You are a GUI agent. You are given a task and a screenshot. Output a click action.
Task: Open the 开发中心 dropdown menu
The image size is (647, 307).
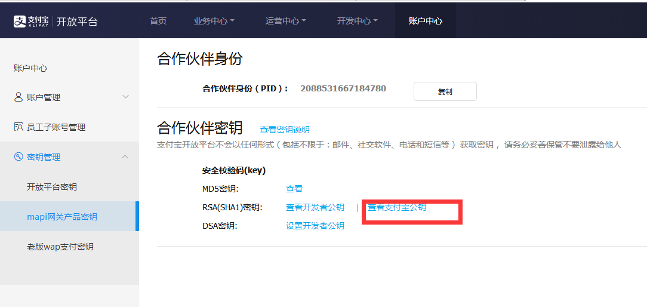(357, 21)
